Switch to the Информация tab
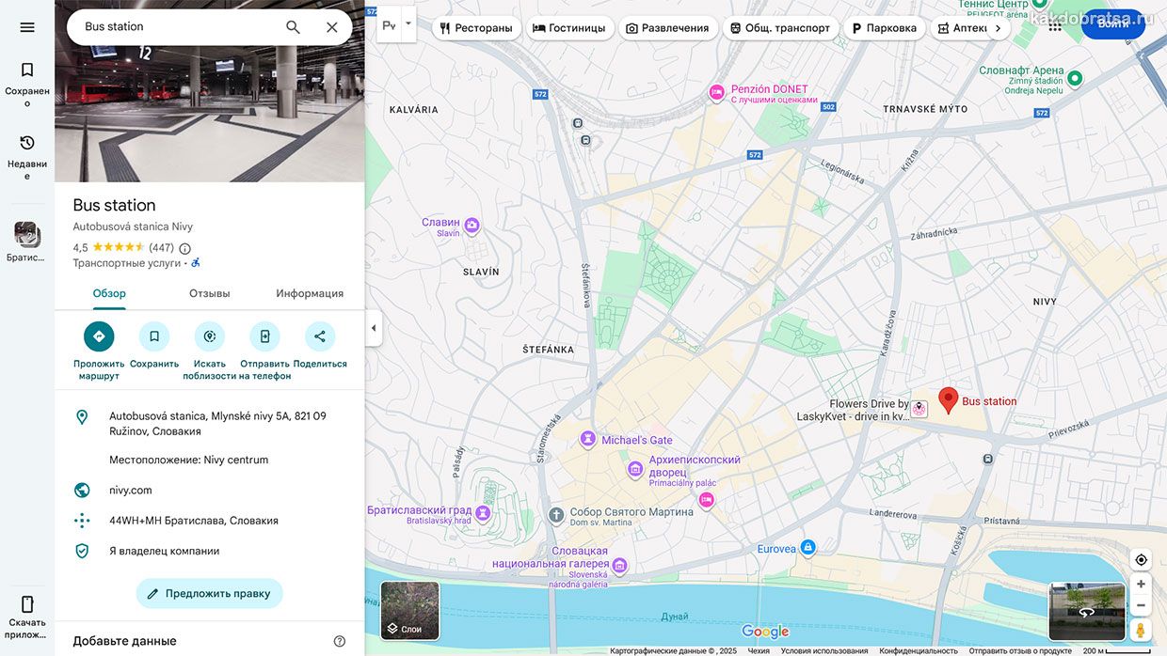 [310, 293]
